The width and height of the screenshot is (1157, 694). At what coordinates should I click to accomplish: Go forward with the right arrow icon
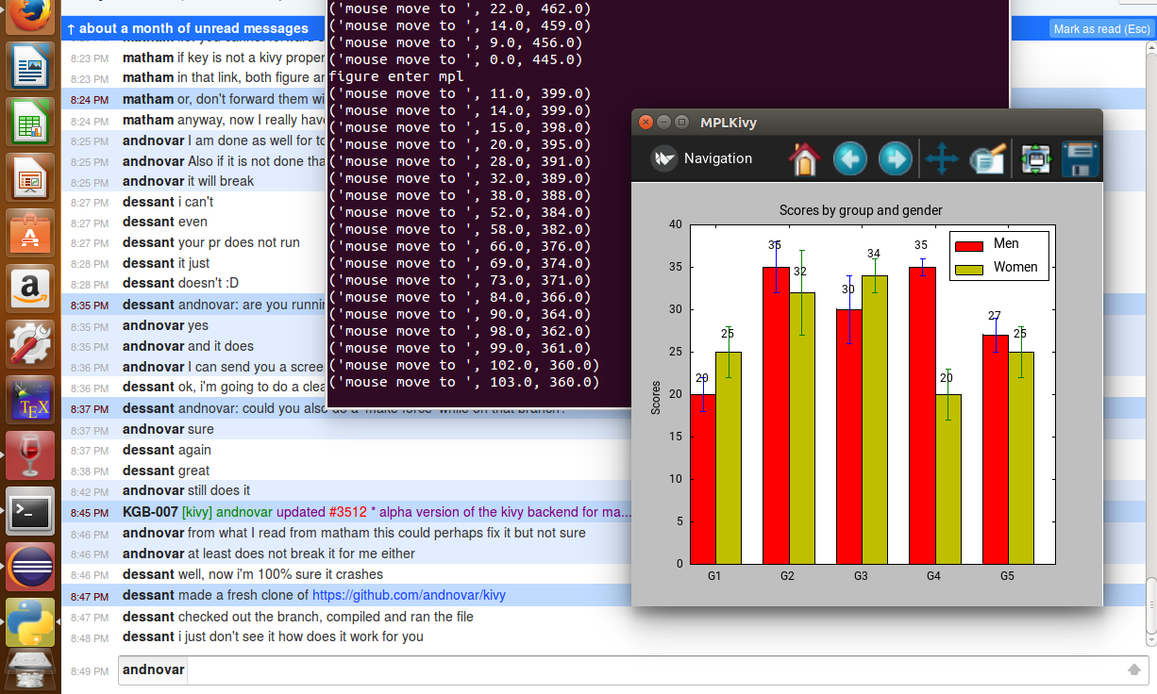coord(895,158)
